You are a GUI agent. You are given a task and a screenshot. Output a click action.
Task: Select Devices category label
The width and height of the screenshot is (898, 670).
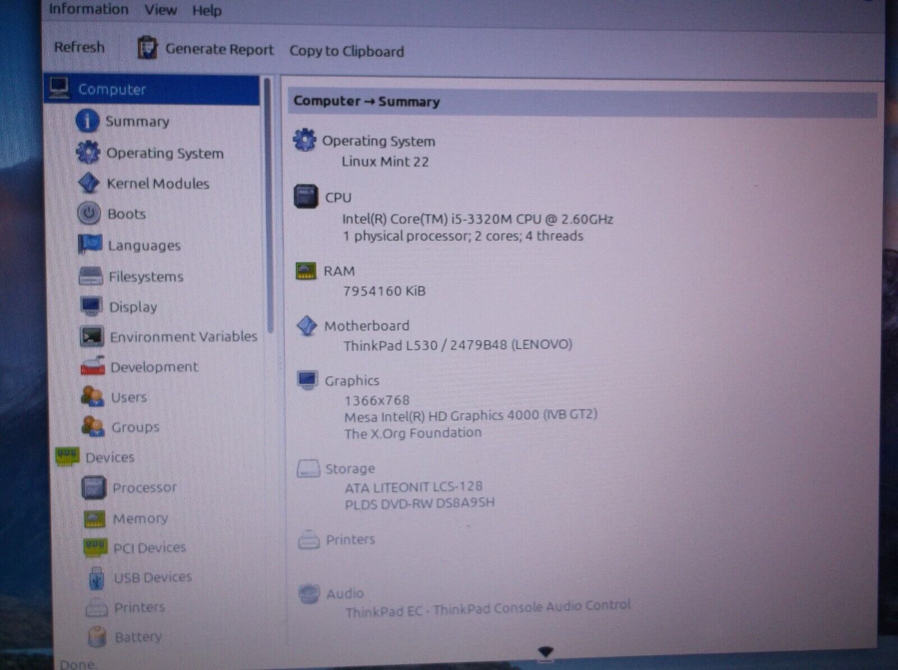click(x=110, y=457)
